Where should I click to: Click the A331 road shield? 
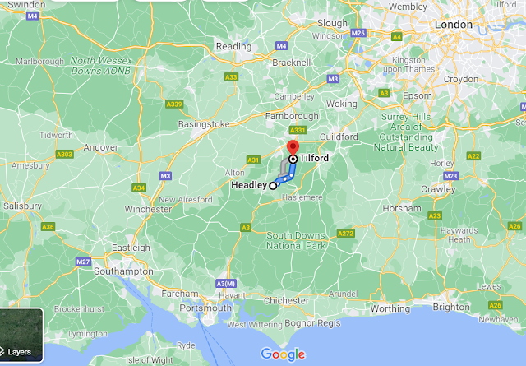[298, 130]
